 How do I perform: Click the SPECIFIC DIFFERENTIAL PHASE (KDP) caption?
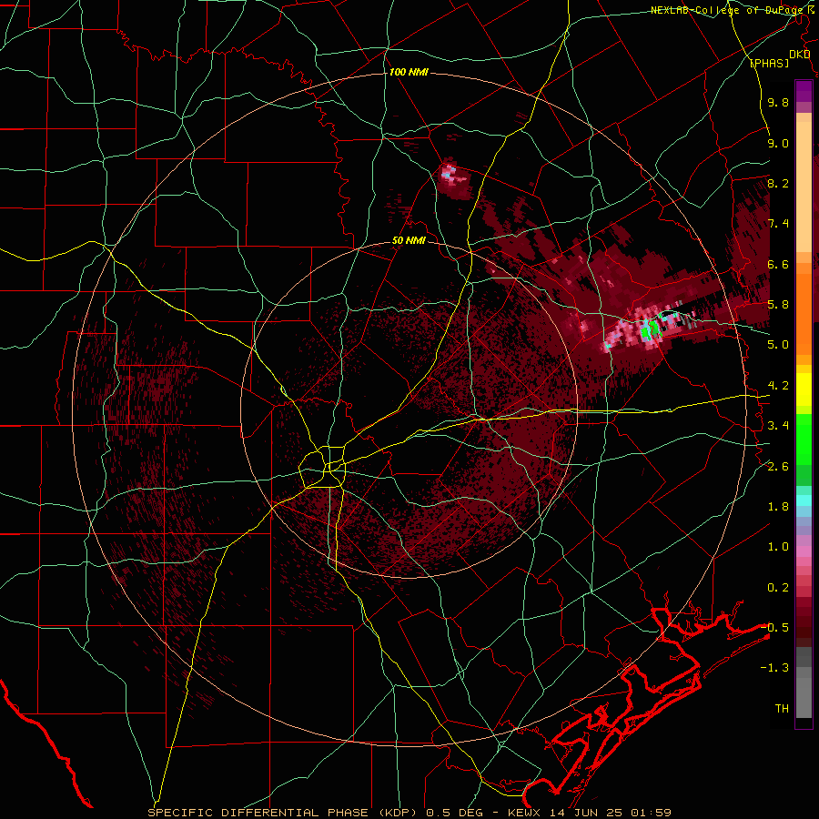[x=281, y=813]
